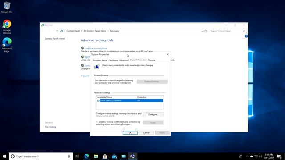Click the Search Control Panel field

[226, 31]
